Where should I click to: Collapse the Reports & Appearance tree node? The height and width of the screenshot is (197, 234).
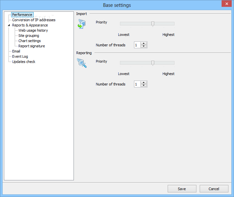pos(9,25)
